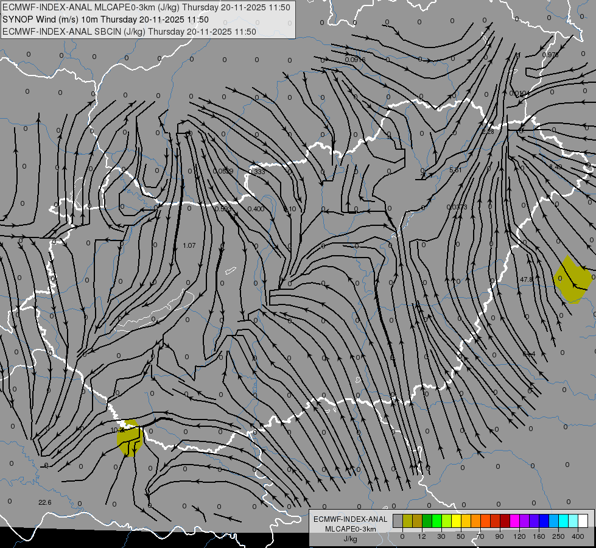Click the small white island outline mid-map
596x548 pixels.
(x=231, y=271)
